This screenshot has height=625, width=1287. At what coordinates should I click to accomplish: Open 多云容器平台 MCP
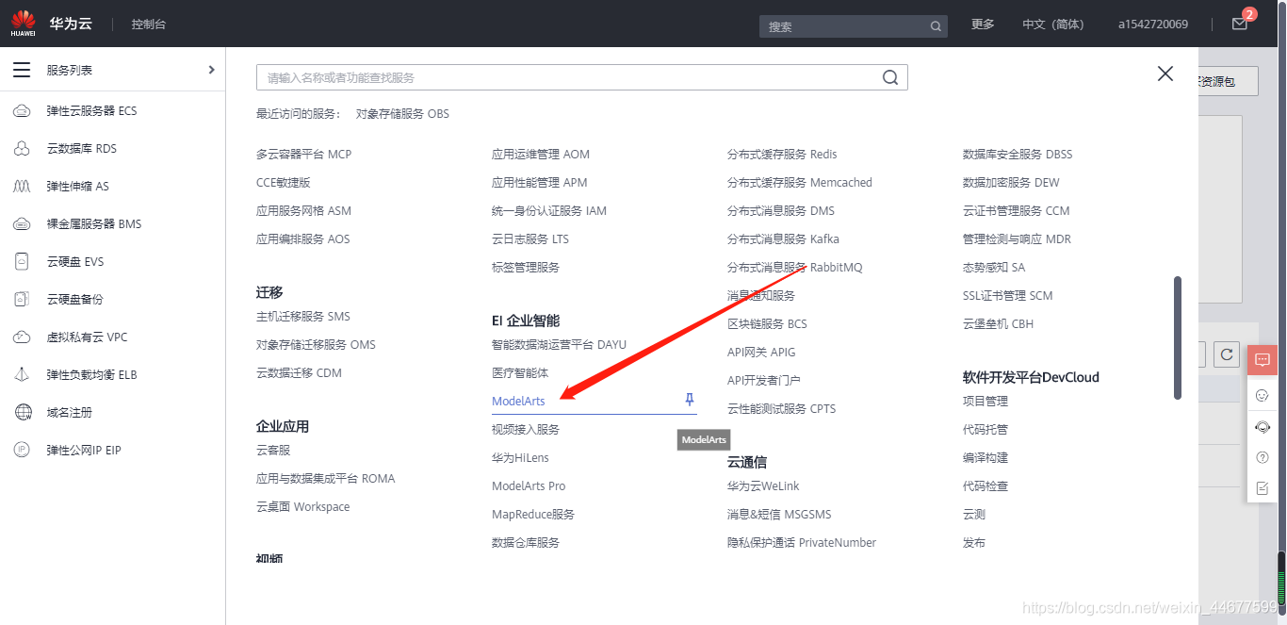303,155
